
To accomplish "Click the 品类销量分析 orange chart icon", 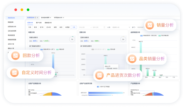I will pos(132,59).
